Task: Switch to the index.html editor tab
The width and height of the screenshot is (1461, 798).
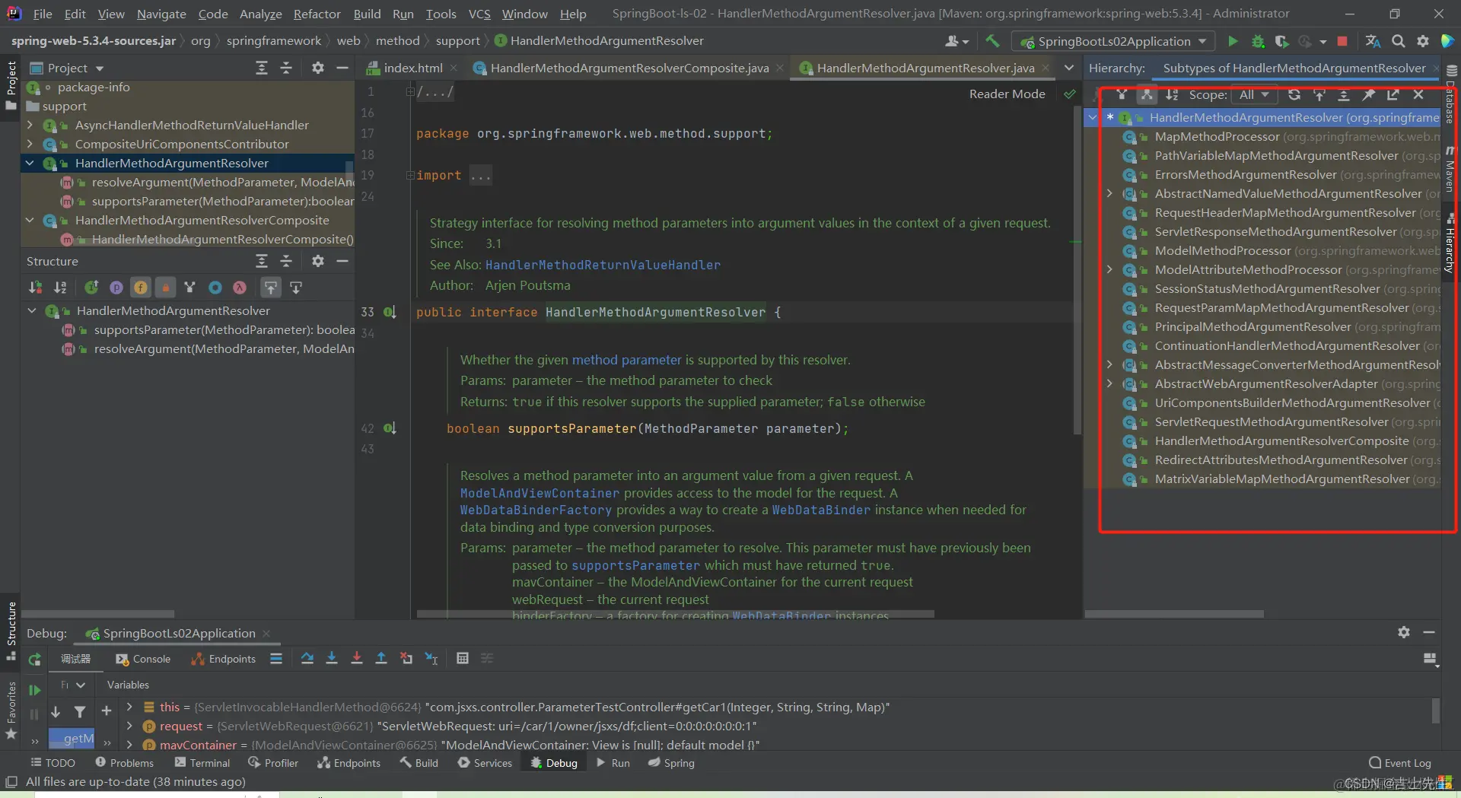Action: coord(412,68)
